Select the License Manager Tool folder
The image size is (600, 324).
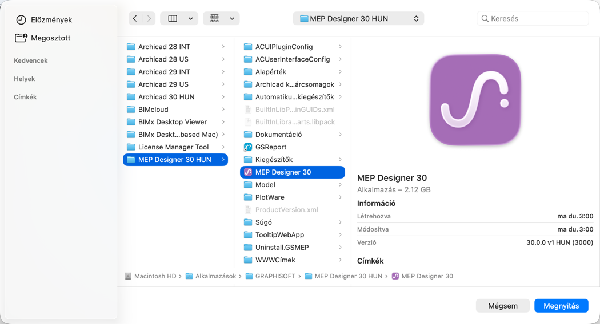click(175, 147)
